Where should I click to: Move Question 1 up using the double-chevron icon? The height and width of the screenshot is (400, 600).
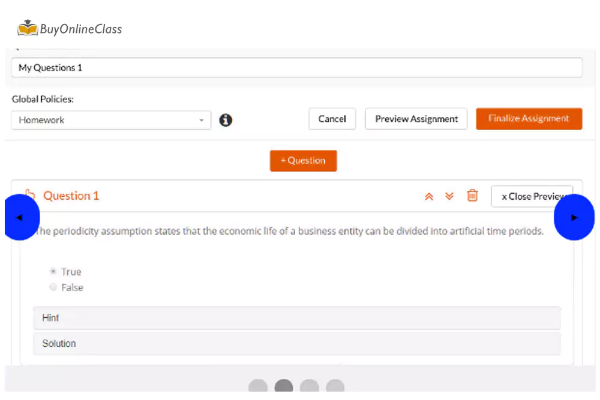pos(429,196)
